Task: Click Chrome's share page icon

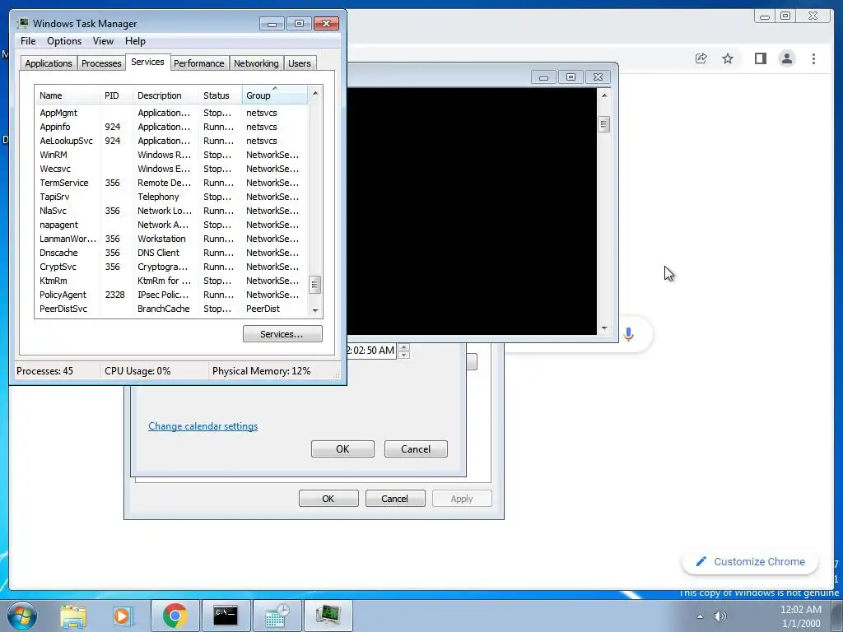Action: [x=701, y=58]
